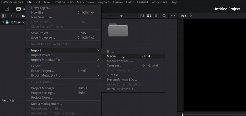Select Save Project As... entry
Image resolution: width=246 pixels, height=116 pixels.
pyautogui.click(x=63, y=38)
